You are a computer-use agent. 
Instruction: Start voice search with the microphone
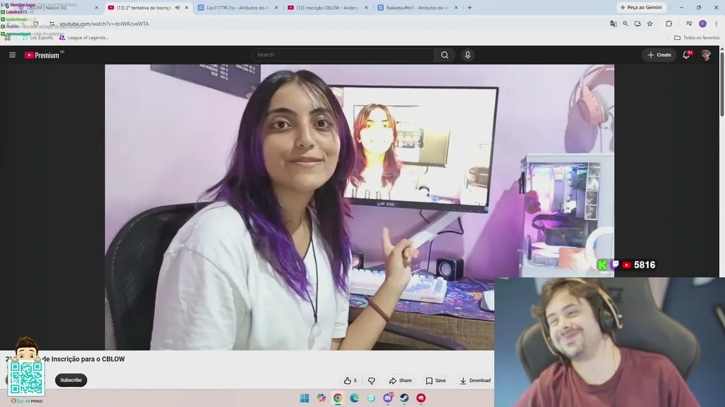pyautogui.click(x=467, y=55)
